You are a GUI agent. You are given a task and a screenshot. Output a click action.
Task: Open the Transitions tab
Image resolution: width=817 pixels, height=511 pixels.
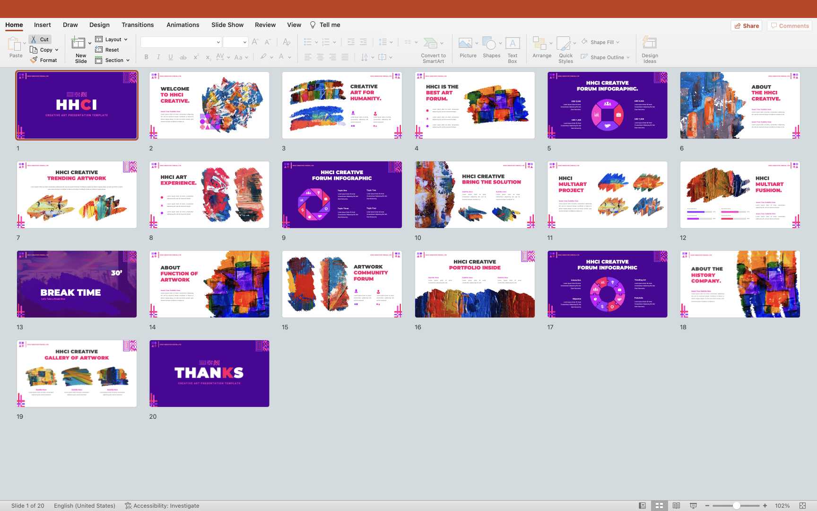point(138,25)
